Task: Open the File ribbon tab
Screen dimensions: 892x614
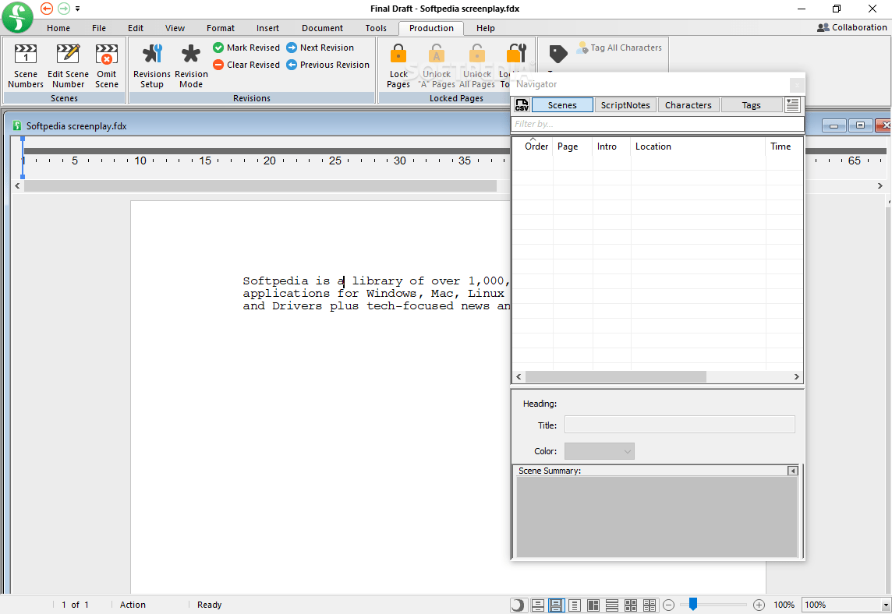Action: tap(99, 28)
